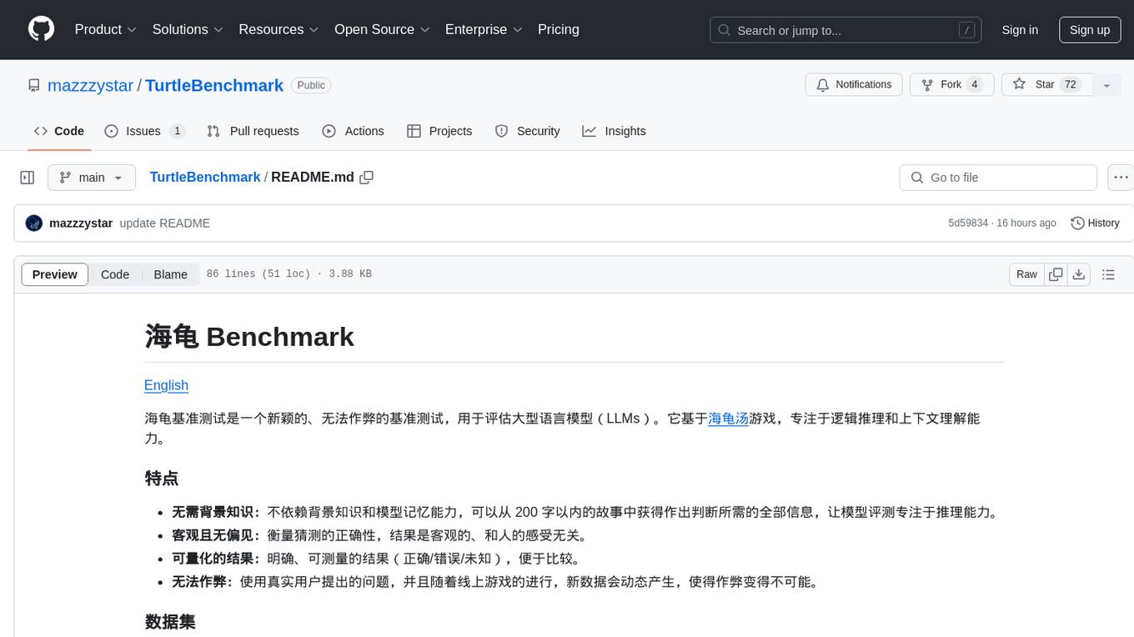This screenshot has width=1134, height=637.
Task: Download the raw README file
Action: [1079, 274]
